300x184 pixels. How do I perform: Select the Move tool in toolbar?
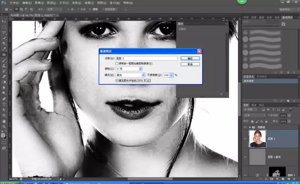(4, 22)
